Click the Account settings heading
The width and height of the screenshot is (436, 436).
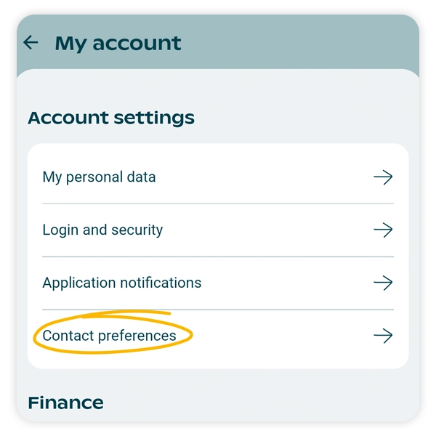[111, 118]
